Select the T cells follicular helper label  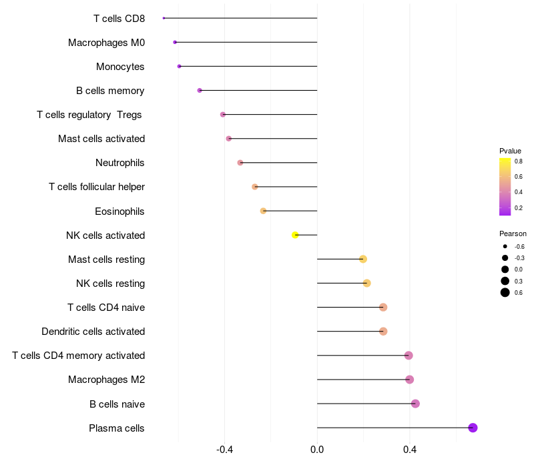pos(97,187)
